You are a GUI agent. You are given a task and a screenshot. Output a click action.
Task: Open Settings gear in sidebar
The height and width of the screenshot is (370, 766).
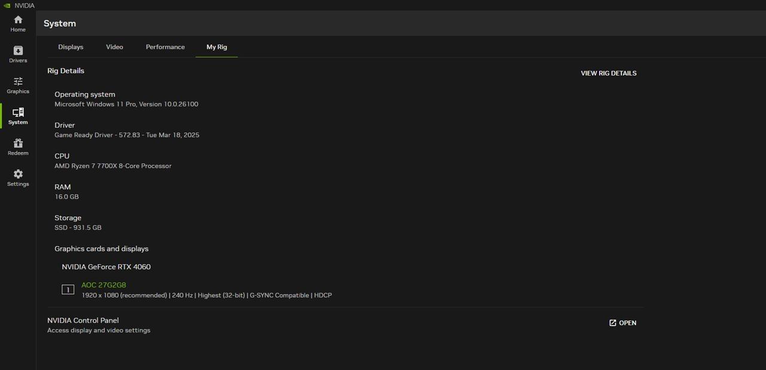tap(18, 178)
